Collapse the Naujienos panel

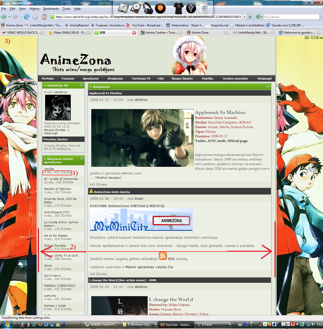point(268,86)
